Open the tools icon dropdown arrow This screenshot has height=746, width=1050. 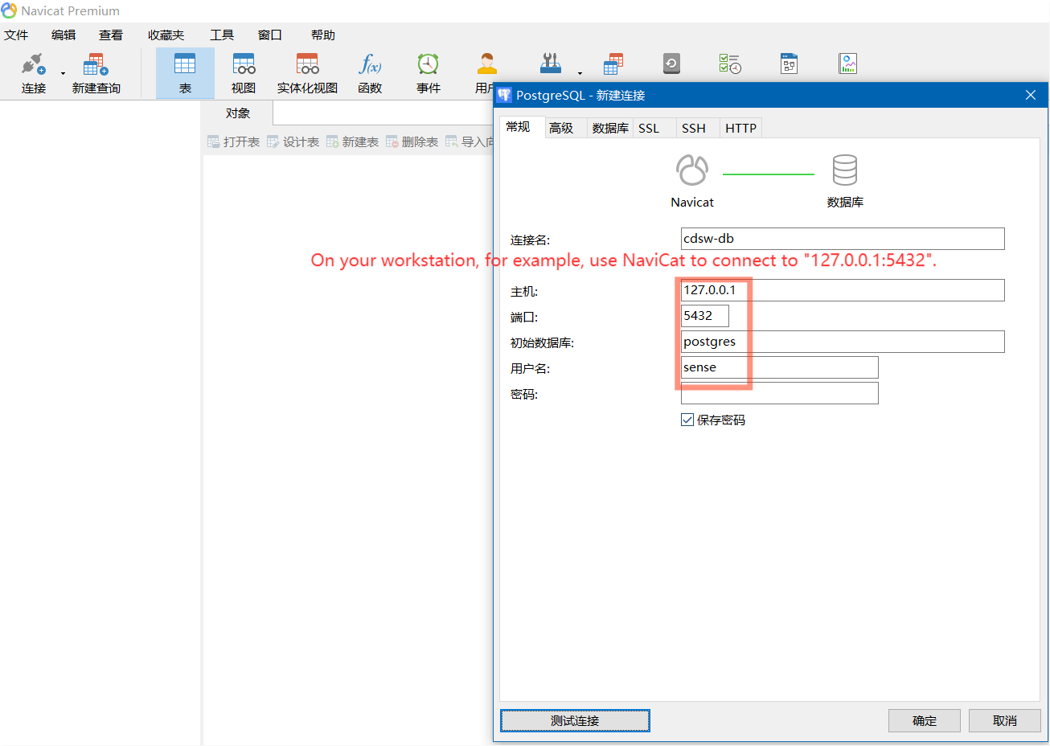578,75
